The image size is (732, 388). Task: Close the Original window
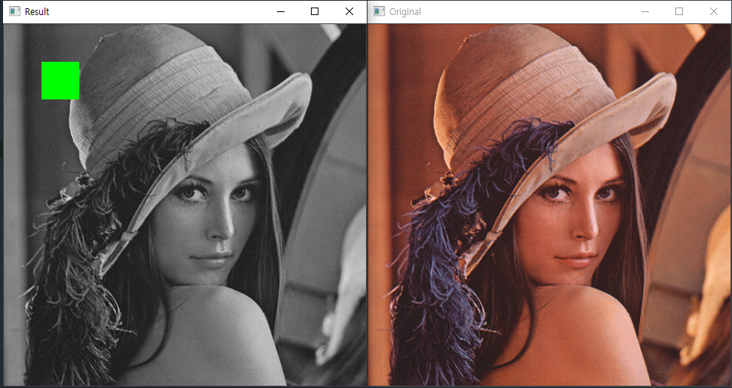[x=714, y=11]
